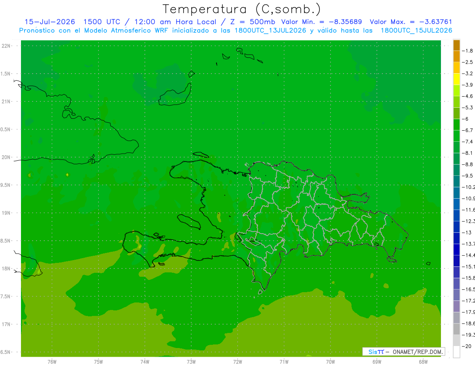Pick the dark orange swatch above -1.8

point(456,45)
